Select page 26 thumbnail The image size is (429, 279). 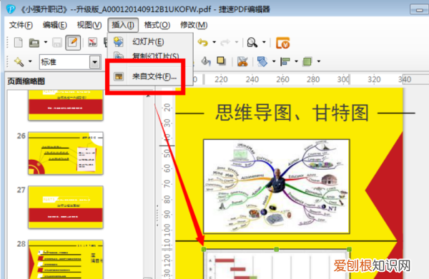click(66, 153)
